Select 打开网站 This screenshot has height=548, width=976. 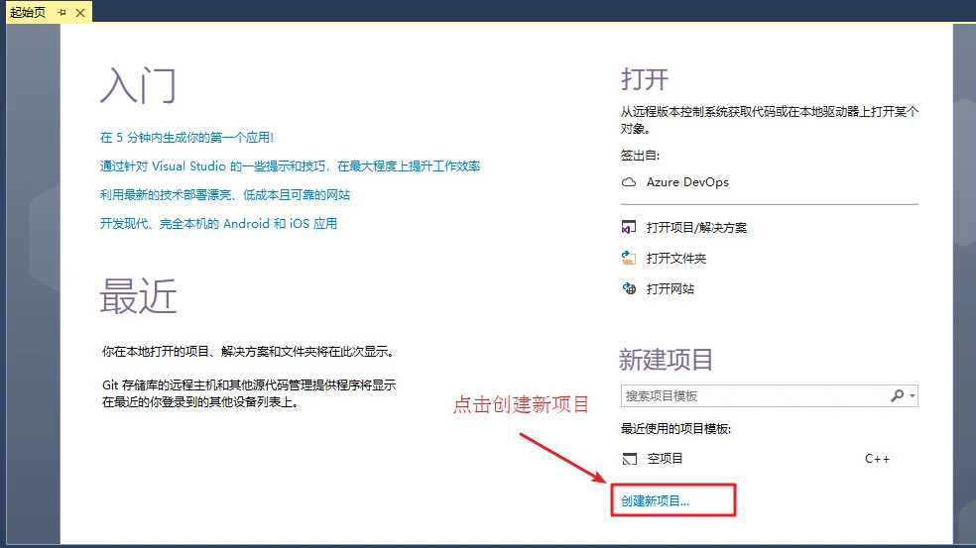(x=671, y=288)
